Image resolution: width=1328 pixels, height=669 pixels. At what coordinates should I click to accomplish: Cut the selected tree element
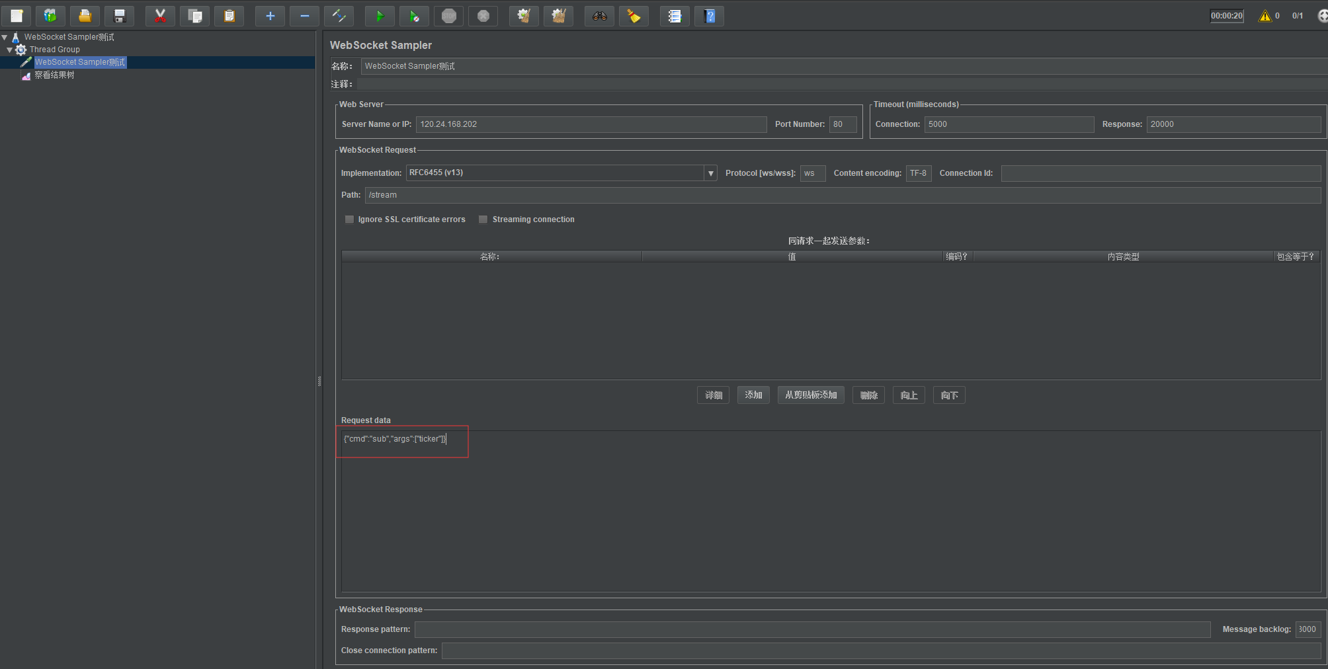coord(160,15)
